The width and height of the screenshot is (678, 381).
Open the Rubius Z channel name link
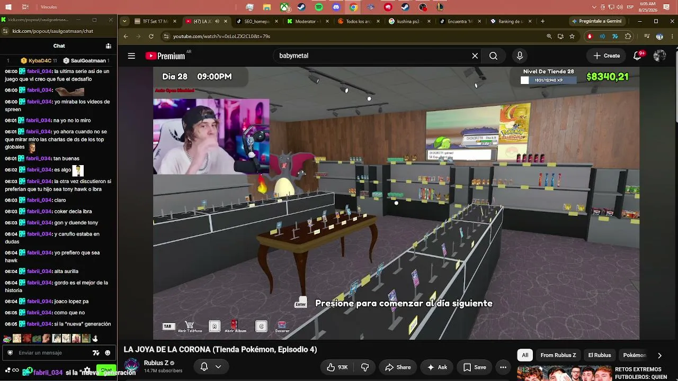(x=156, y=364)
